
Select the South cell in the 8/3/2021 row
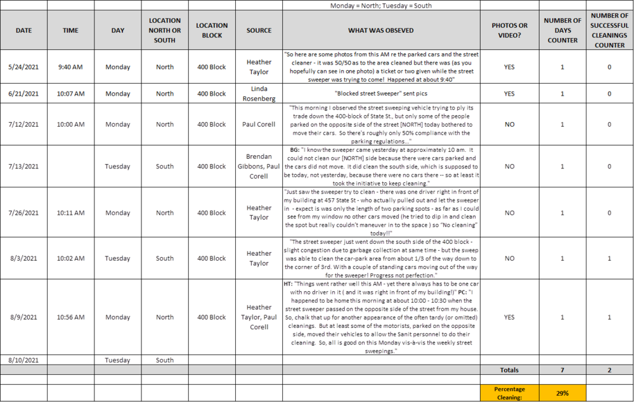[x=165, y=258]
